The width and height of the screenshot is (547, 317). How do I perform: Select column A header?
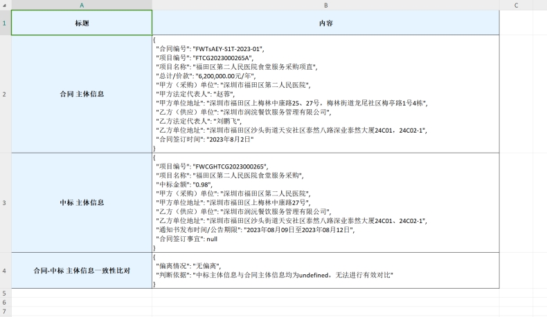tap(82, 5)
